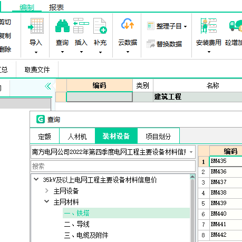
Task: Click the 搜索 search input field
Action: click(x=113, y=166)
